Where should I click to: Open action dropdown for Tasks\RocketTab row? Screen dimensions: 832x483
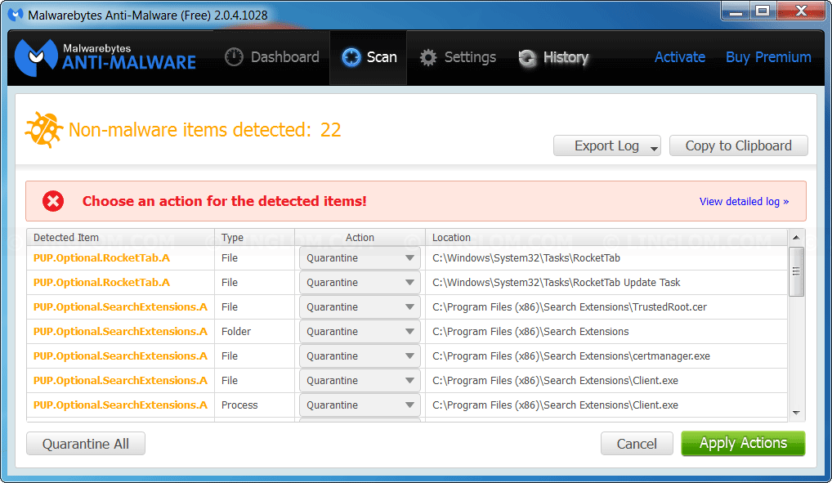pyautogui.click(x=360, y=258)
